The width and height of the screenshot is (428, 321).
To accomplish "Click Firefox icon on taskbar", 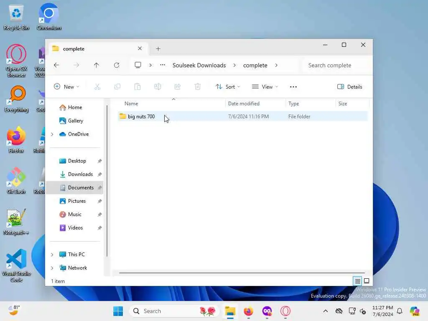I will point(248,311).
